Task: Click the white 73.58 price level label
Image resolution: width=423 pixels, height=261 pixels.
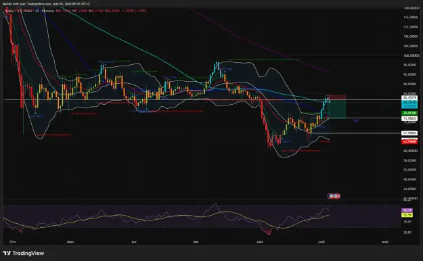Action: (x=409, y=118)
